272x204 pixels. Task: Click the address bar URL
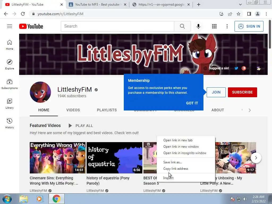pos(61,14)
